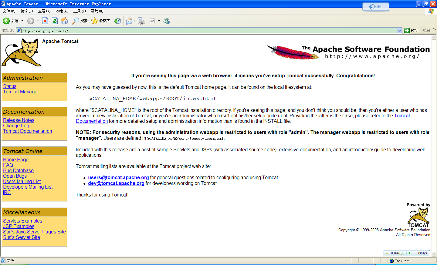437x265 pixels.
Task: Click the Internet Explorer title bar icon
Action: click(x=3, y=4)
